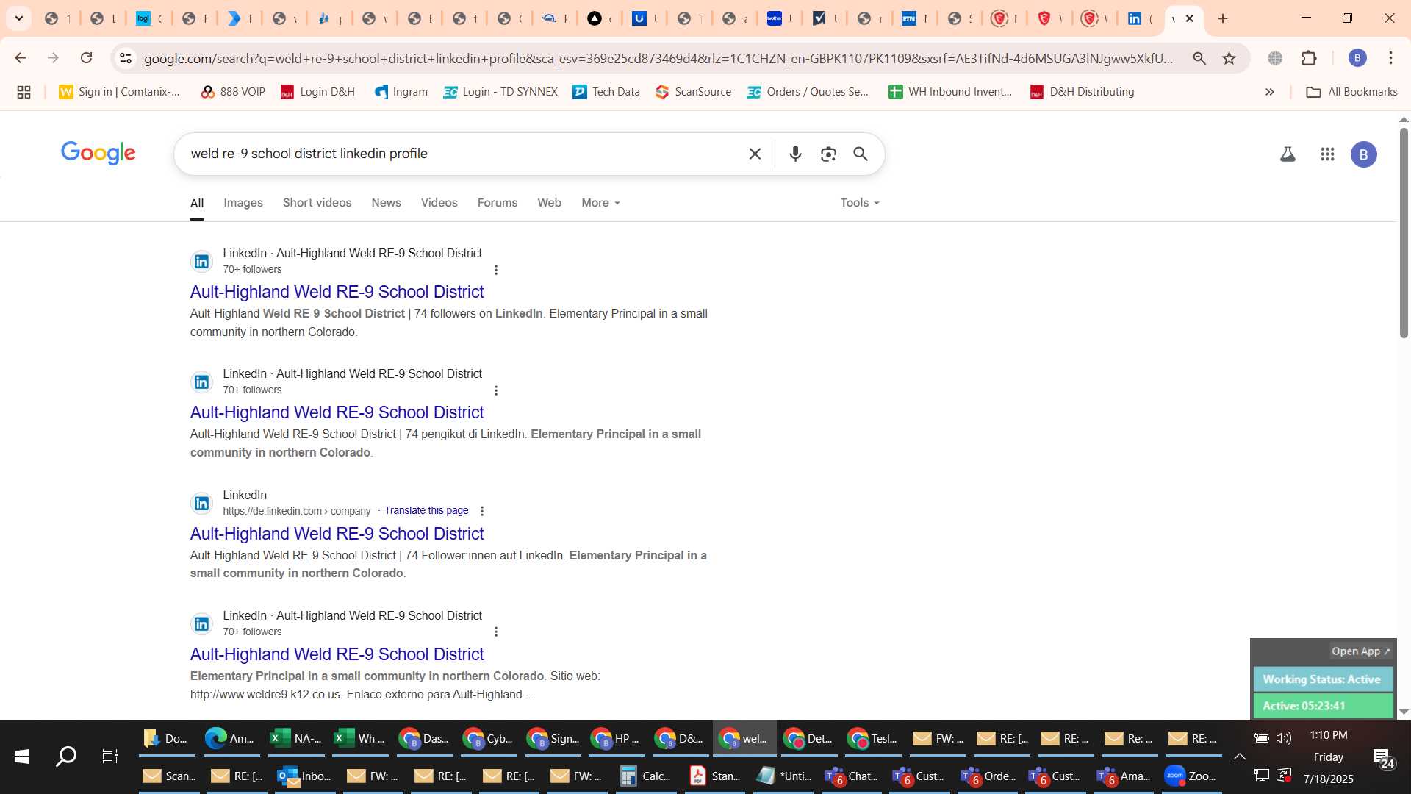Open more options for first LinkedIn result
The height and width of the screenshot is (794, 1411).
(496, 270)
